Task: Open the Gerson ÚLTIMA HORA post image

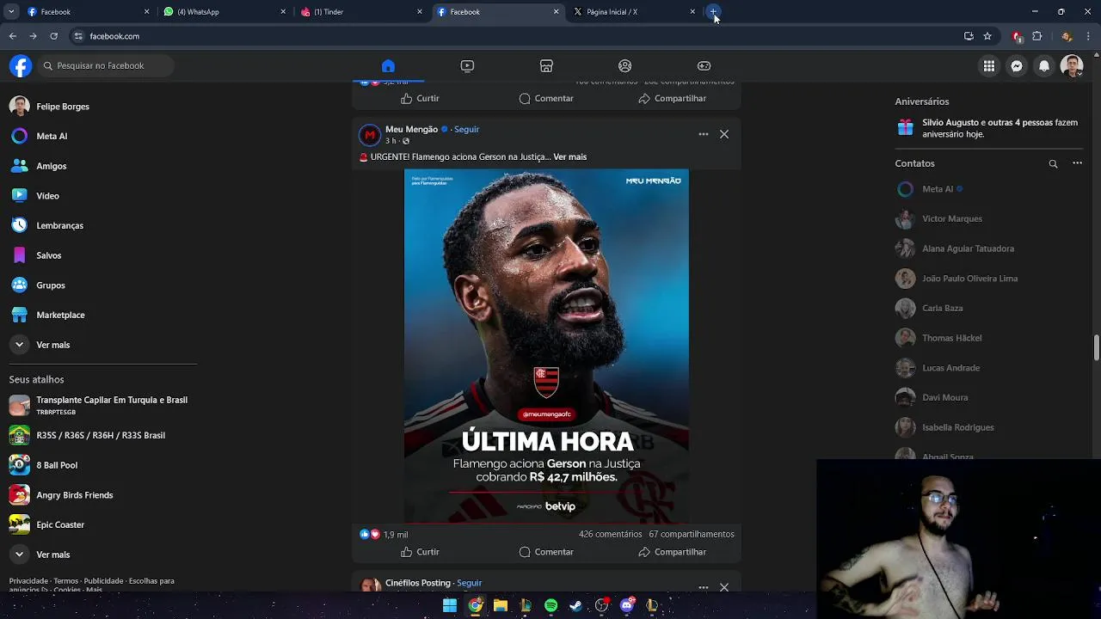Action: coord(546,346)
